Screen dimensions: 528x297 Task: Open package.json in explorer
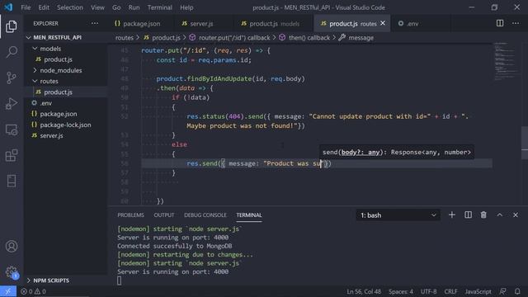pos(66,114)
